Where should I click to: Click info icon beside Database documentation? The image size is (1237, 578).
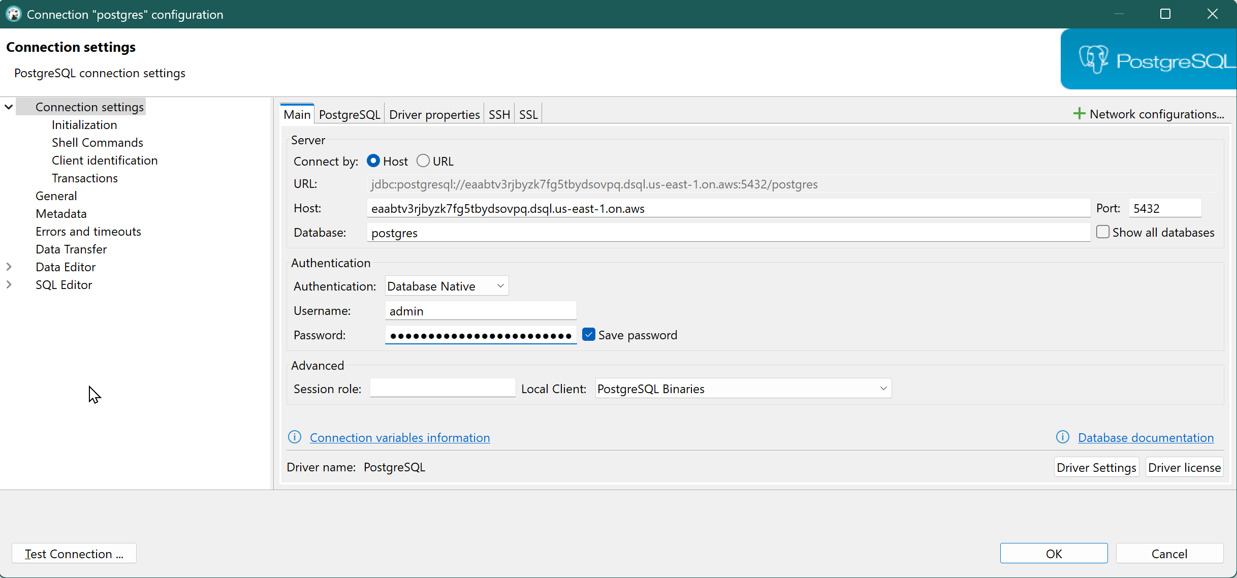pos(1063,437)
